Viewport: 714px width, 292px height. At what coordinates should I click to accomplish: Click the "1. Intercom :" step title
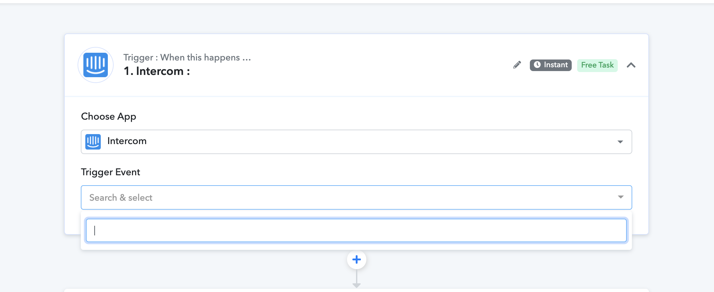(157, 71)
